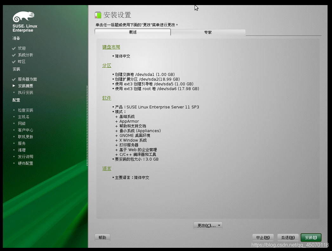The height and width of the screenshot is (251, 332).
Task: Select the 欢迎 step in sidebar
Action: (22, 48)
